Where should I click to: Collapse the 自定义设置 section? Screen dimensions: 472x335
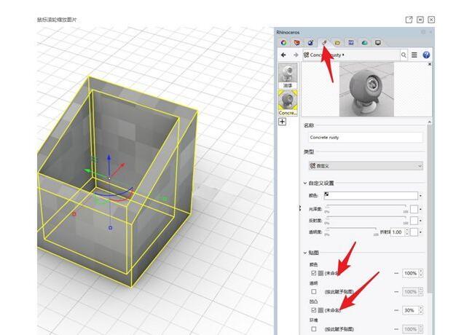305,183
